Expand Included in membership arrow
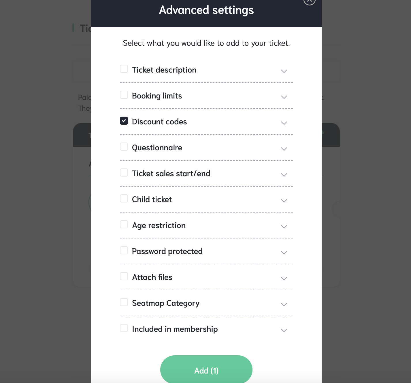Viewport: 411px width, 383px height. (284, 330)
